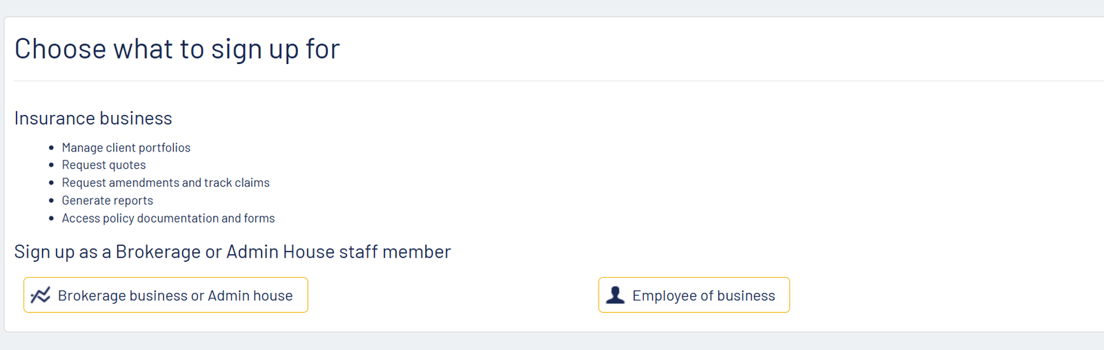Select 'Manage client portfolios' list text
The height and width of the screenshot is (350, 1104).
[126, 147]
